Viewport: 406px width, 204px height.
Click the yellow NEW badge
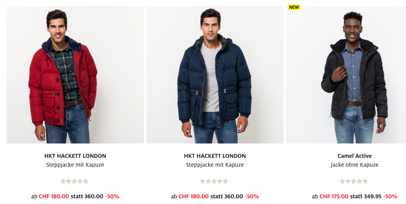(294, 7)
